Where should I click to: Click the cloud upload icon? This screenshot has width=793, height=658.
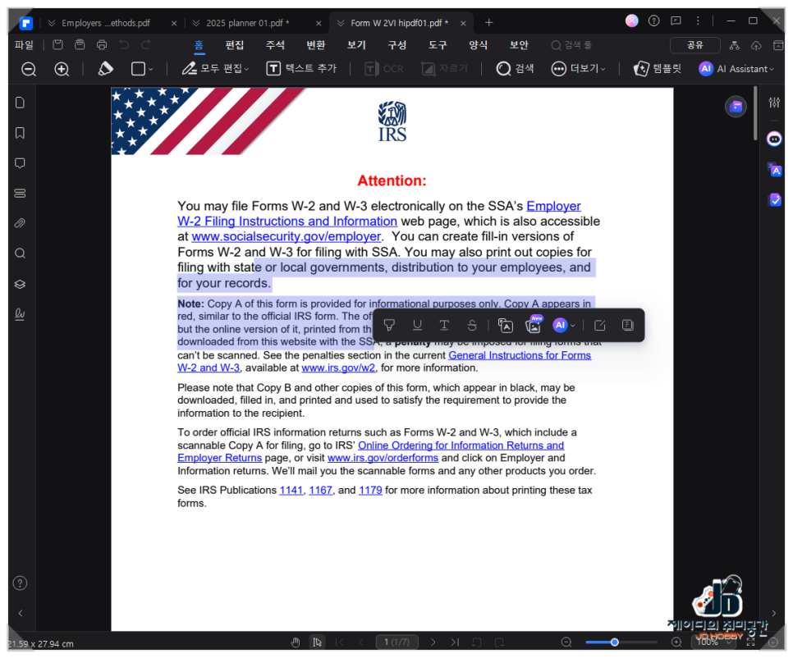coord(756,45)
